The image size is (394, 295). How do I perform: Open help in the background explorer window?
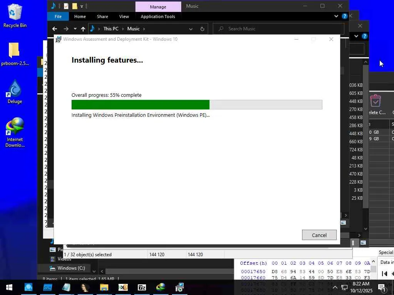point(364,36)
